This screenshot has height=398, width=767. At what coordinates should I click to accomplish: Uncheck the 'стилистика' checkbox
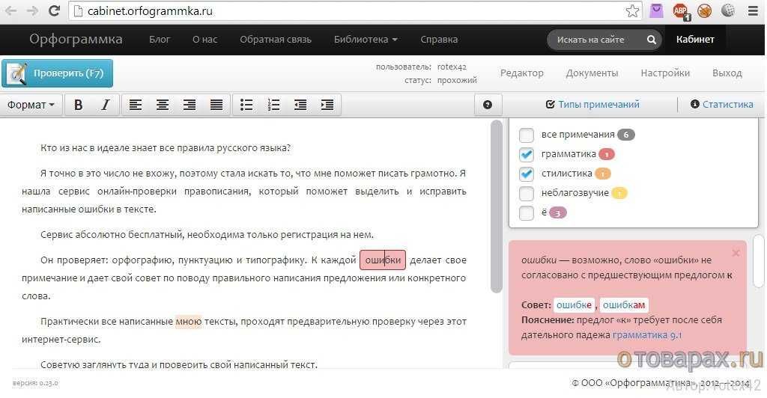click(x=527, y=174)
